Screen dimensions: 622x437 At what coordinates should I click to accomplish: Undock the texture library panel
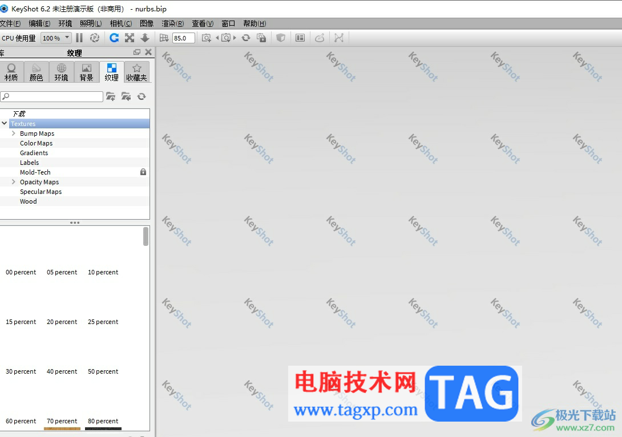(x=137, y=52)
